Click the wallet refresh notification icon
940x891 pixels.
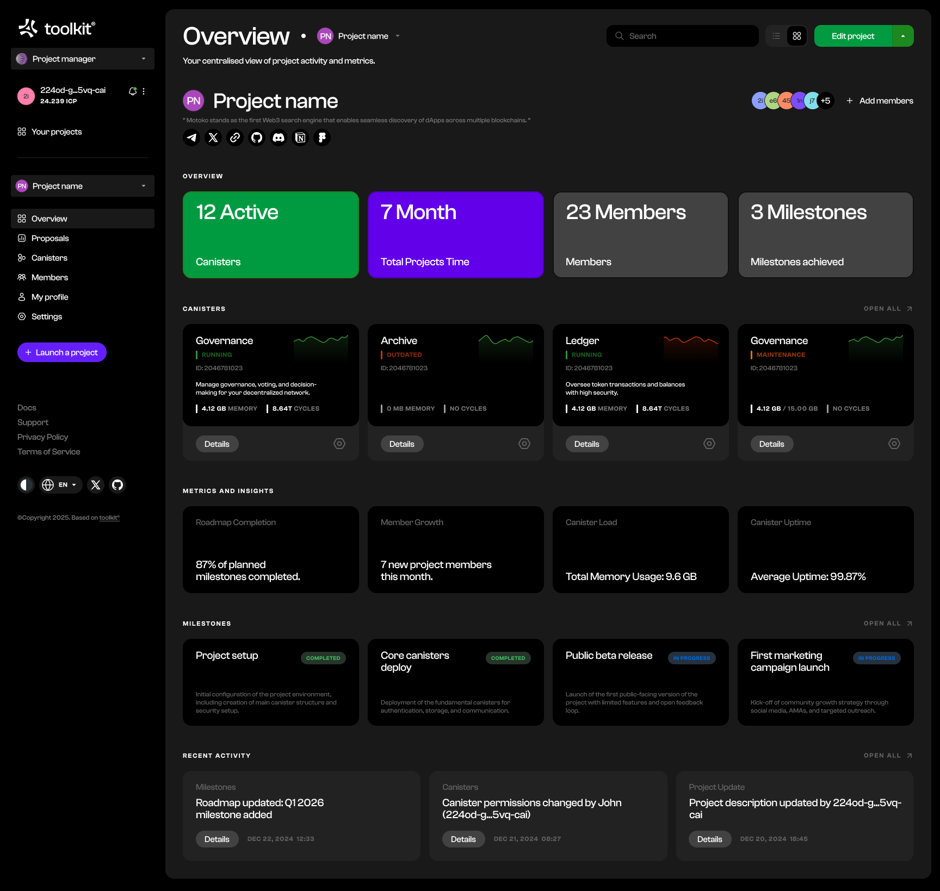(x=133, y=91)
